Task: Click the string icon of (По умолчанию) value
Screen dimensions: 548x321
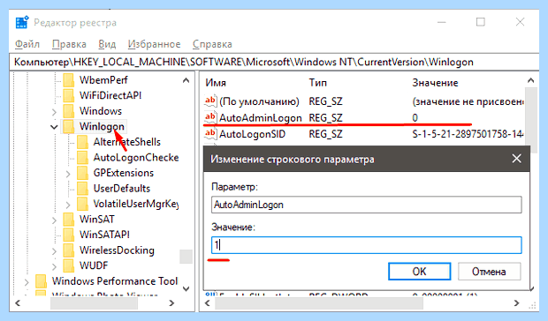Action: point(210,101)
